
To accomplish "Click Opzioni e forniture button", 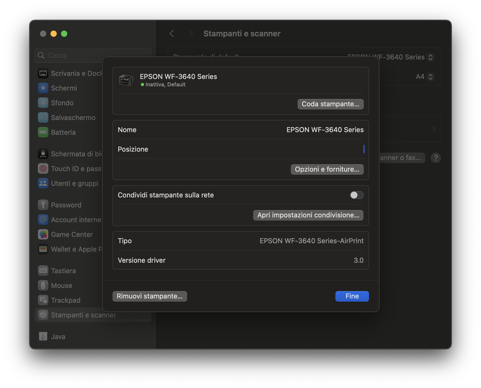I will click(x=327, y=169).
